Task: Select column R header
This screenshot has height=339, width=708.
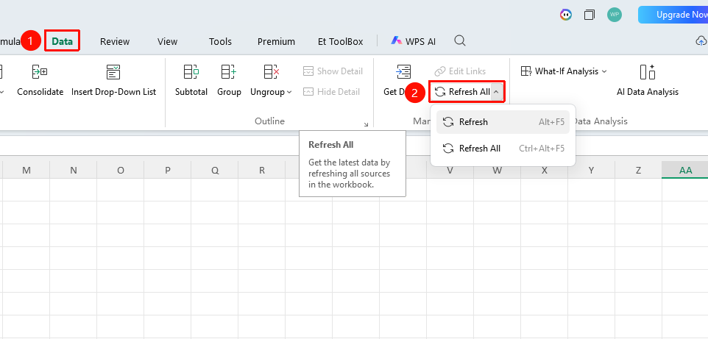Action: [262, 170]
